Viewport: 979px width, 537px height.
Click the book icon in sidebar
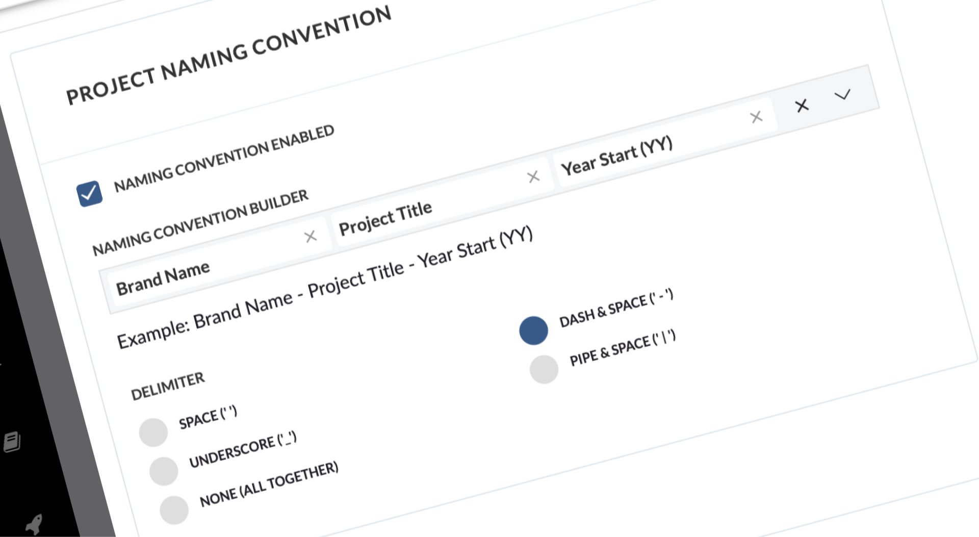pos(12,442)
